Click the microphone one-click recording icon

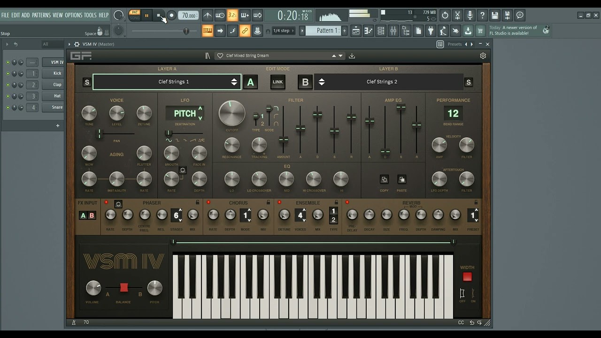tap(470, 15)
